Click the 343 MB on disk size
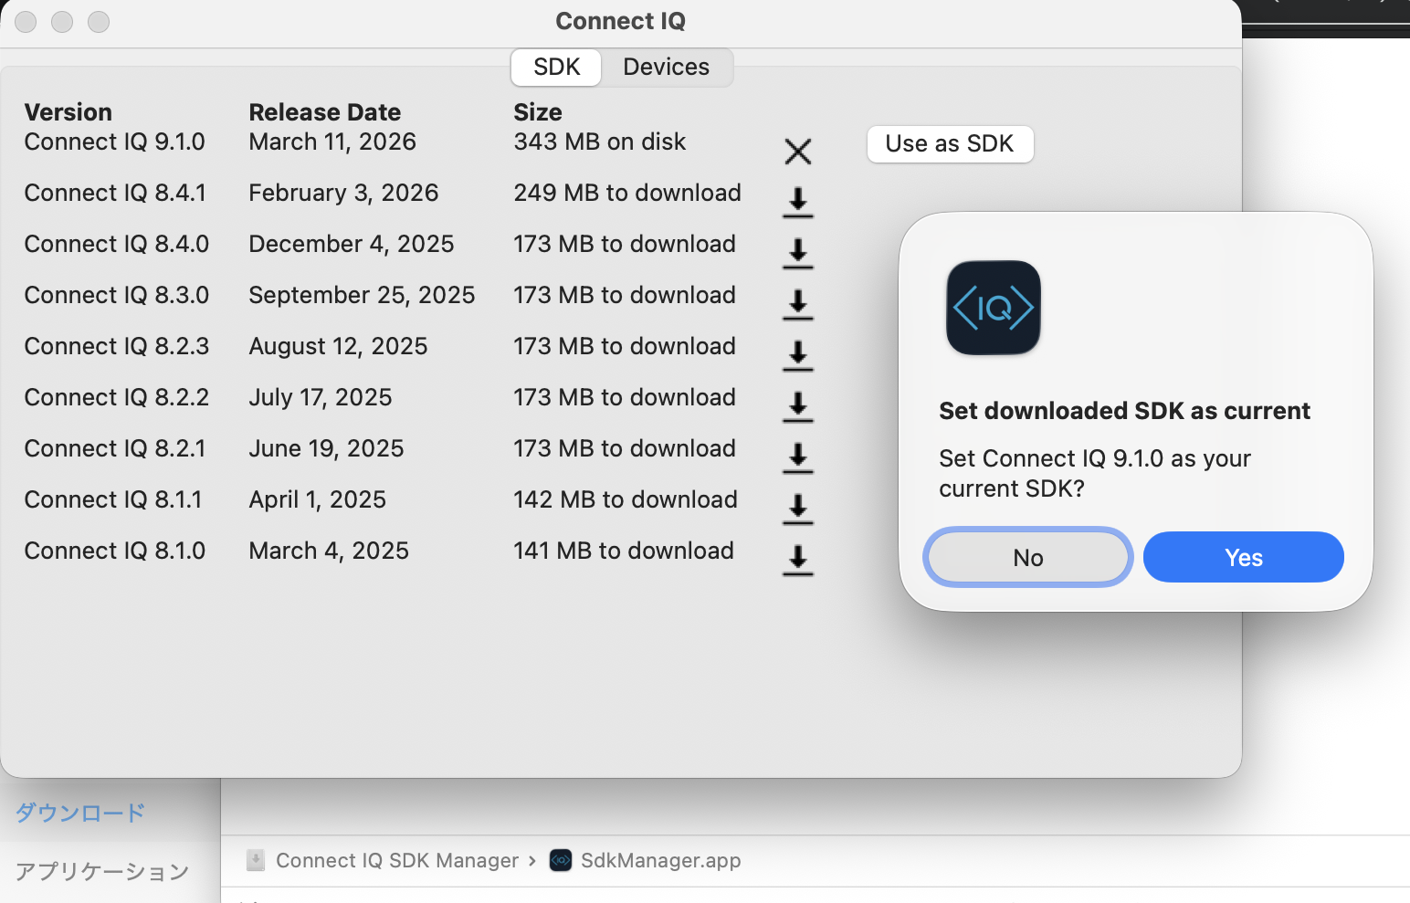The image size is (1410, 903). tap(600, 142)
